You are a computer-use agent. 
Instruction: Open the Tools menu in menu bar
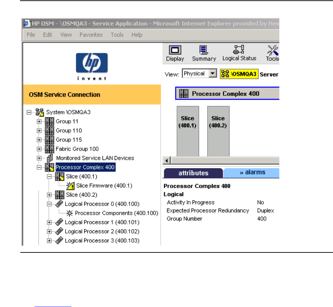pyautogui.click(x=117, y=35)
